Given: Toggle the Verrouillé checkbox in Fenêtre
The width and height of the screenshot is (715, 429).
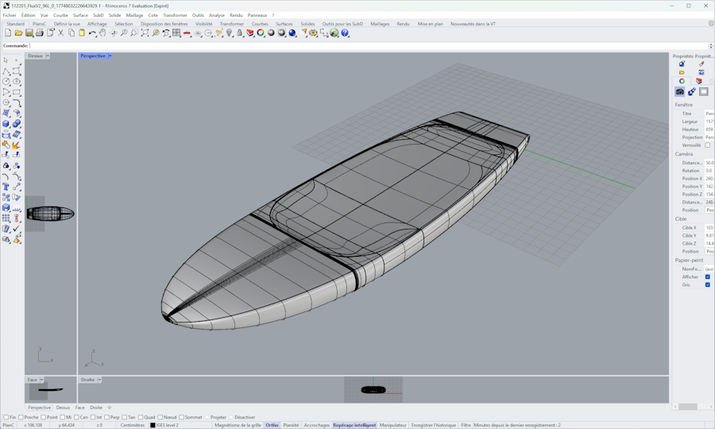Looking at the screenshot, I should [x=707, y=145].
